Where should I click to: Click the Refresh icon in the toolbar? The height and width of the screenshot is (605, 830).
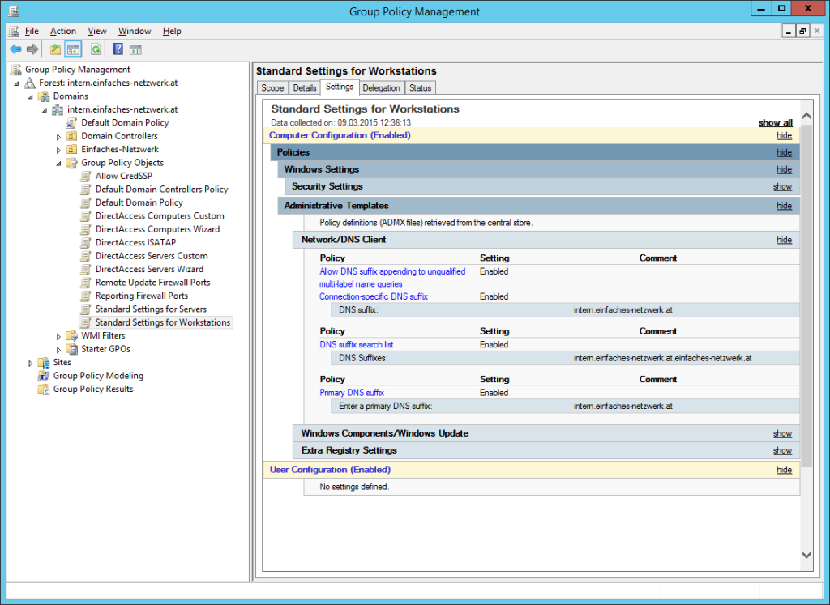pyautogui.click(x=95, y=49)
